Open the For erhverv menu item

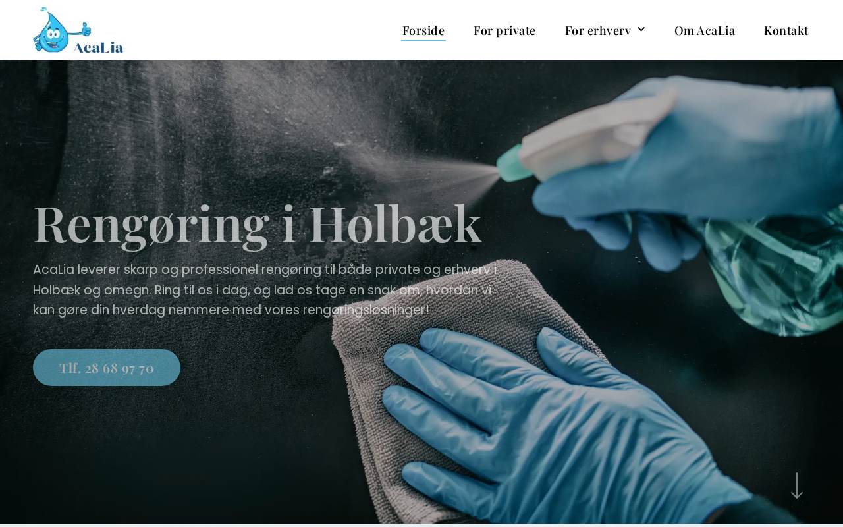(x=598, y=30)
